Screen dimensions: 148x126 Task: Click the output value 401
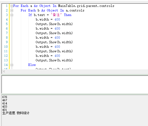[x=5, y=110]
